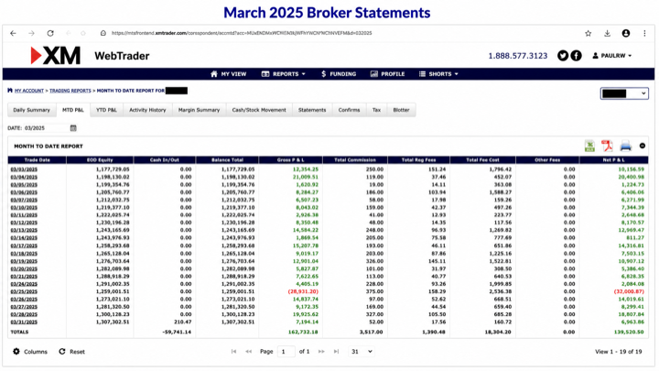
Task: Switch to the Confirms tab
Action: [x=350, y=110]
